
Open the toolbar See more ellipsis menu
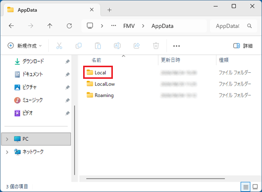(x=176, y=46)
